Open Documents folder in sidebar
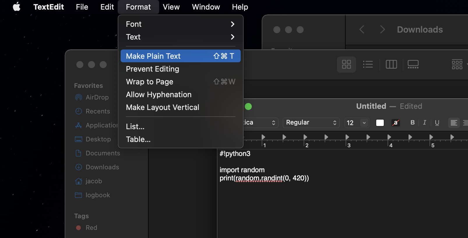This screenshot has width=468, height=238. click(x=98, y=153)
